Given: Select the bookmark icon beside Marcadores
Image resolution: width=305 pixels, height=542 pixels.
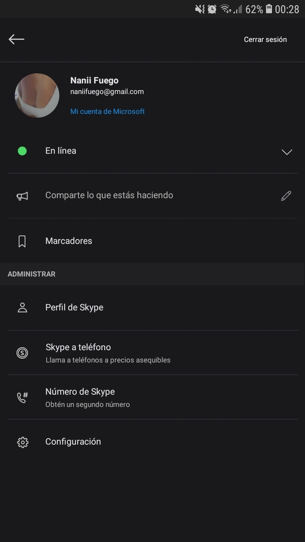Looking at the screenshot, I should pos(22,241).
